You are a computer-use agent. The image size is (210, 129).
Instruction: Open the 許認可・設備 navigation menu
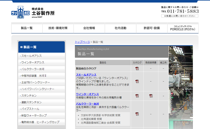[152, 28]
